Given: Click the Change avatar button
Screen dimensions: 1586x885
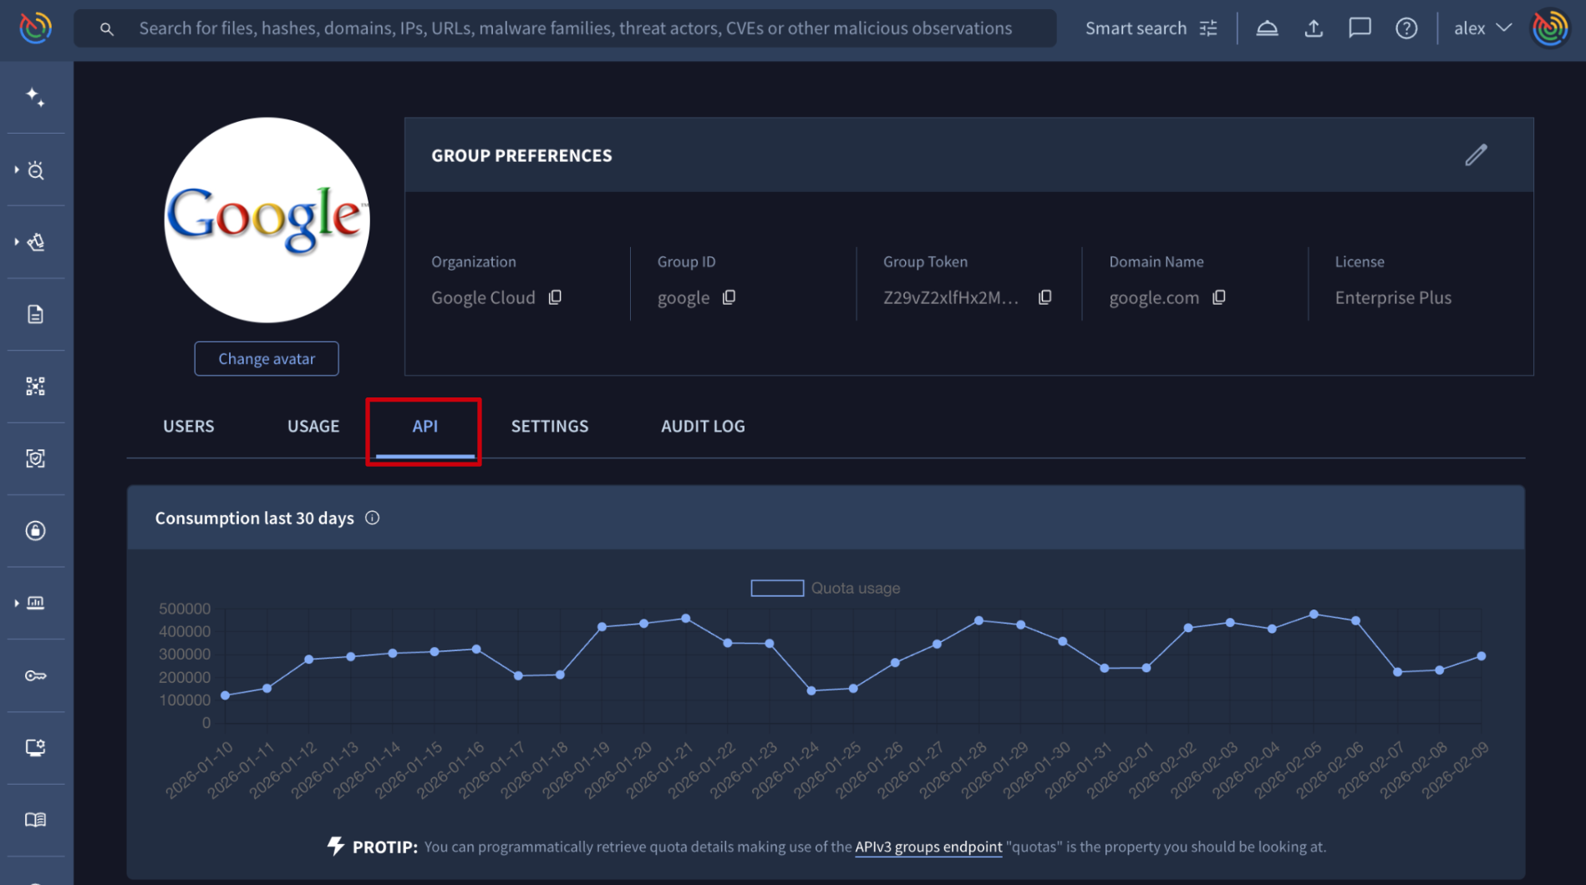Looking at the screenshot, I should point(267,359).
